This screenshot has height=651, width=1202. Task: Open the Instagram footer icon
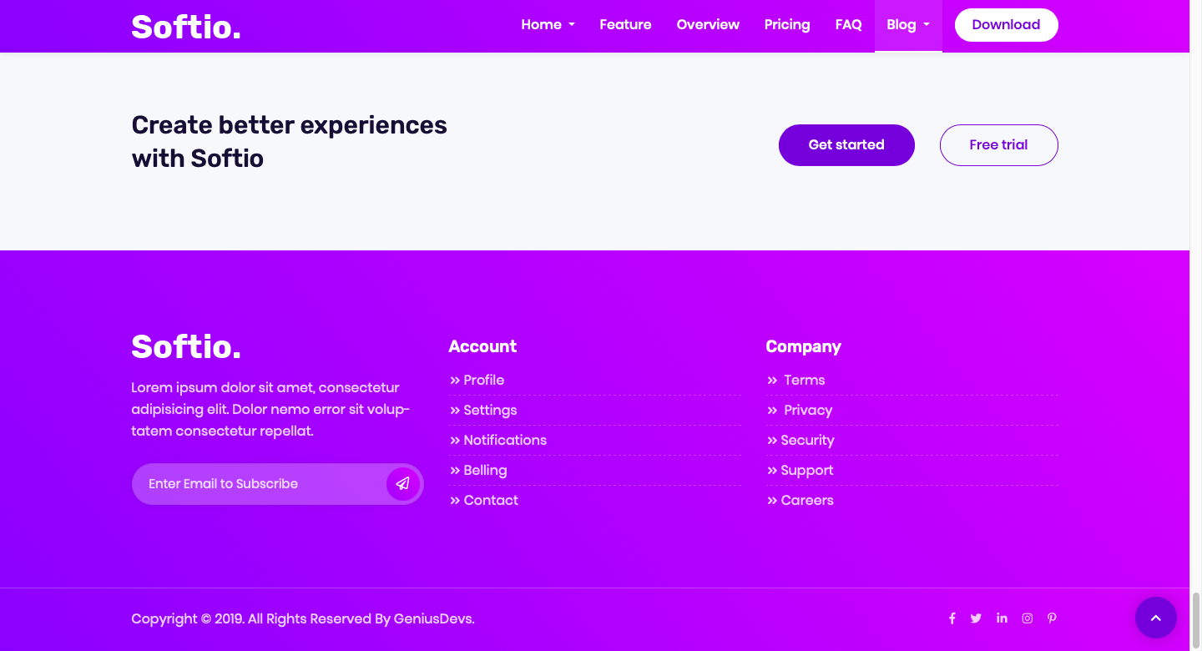(x=1028, y=618)
